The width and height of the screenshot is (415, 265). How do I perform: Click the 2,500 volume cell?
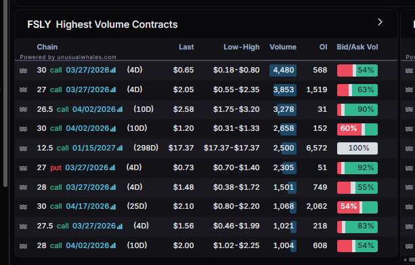coord(284,148)
